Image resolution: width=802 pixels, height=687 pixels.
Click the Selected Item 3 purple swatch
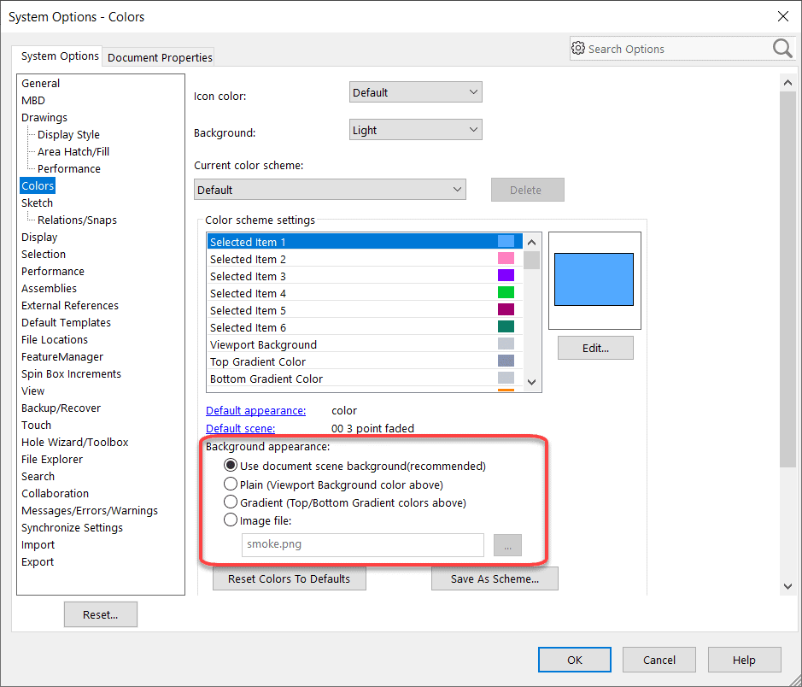[x=506, y=275]
